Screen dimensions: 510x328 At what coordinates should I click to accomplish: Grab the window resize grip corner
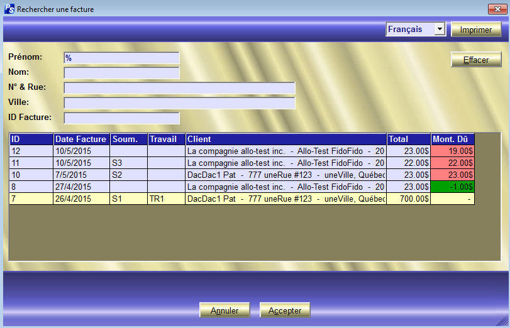[x=503, y=321]
